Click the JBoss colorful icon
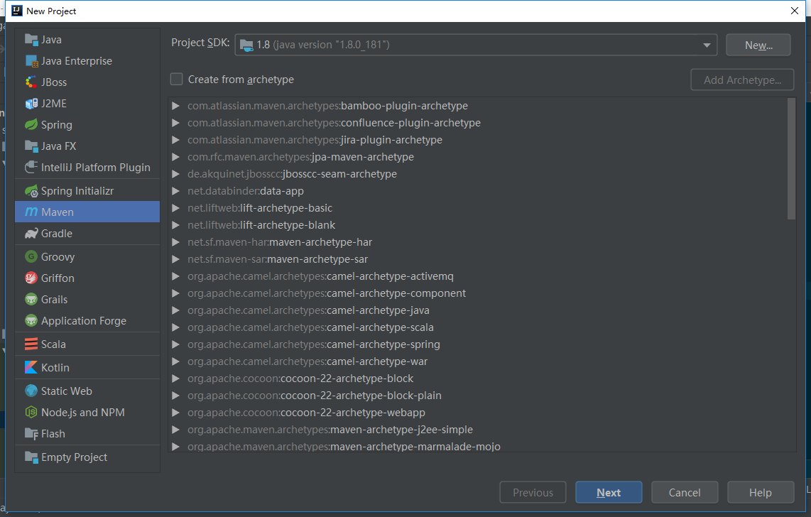The image size is (811, 517). (31, 82)
